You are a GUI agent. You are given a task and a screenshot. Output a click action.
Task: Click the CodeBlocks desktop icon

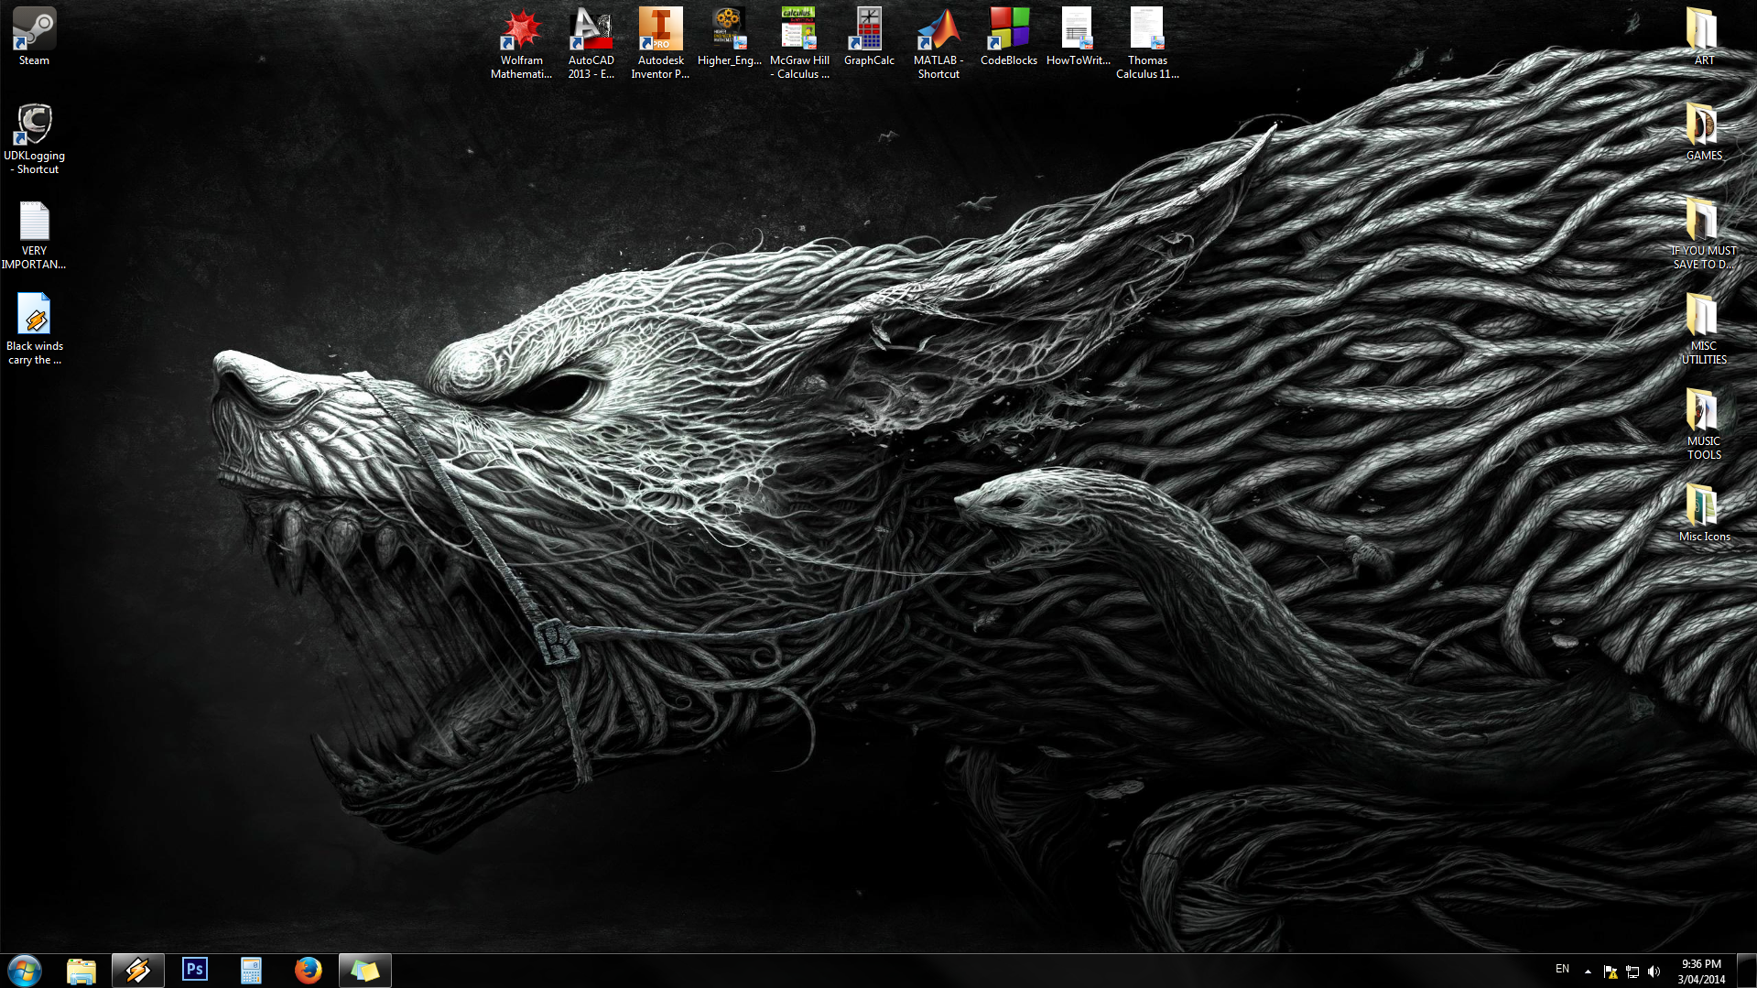pos(1008,37)
